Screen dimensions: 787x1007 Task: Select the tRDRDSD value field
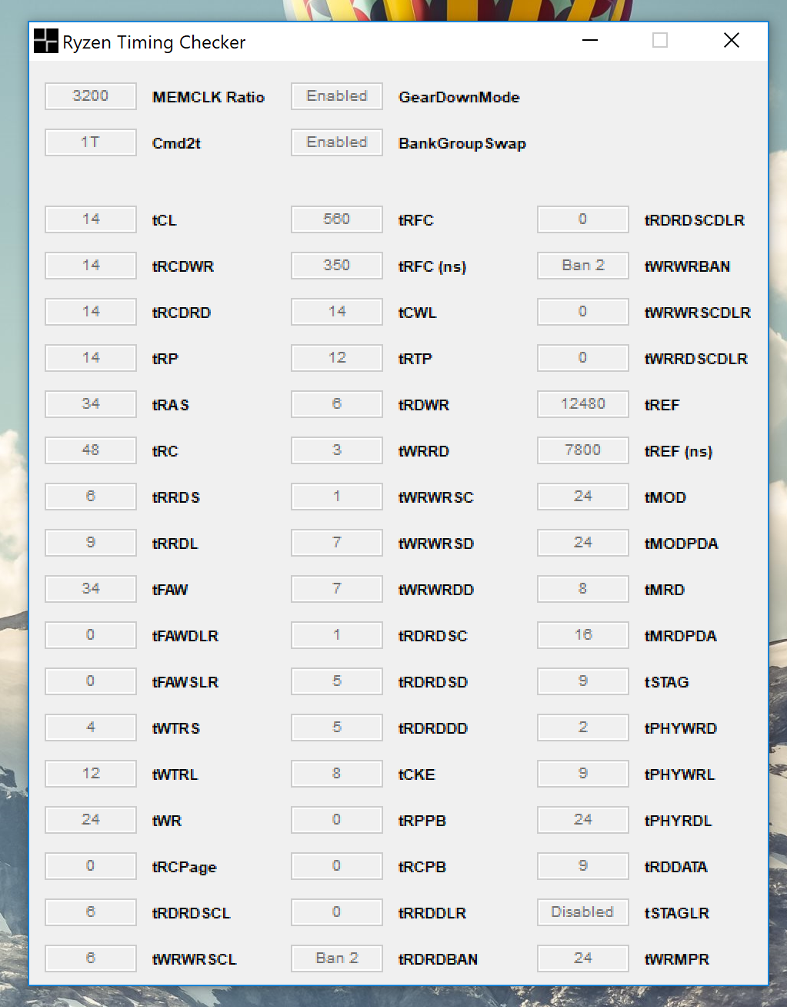337,681
